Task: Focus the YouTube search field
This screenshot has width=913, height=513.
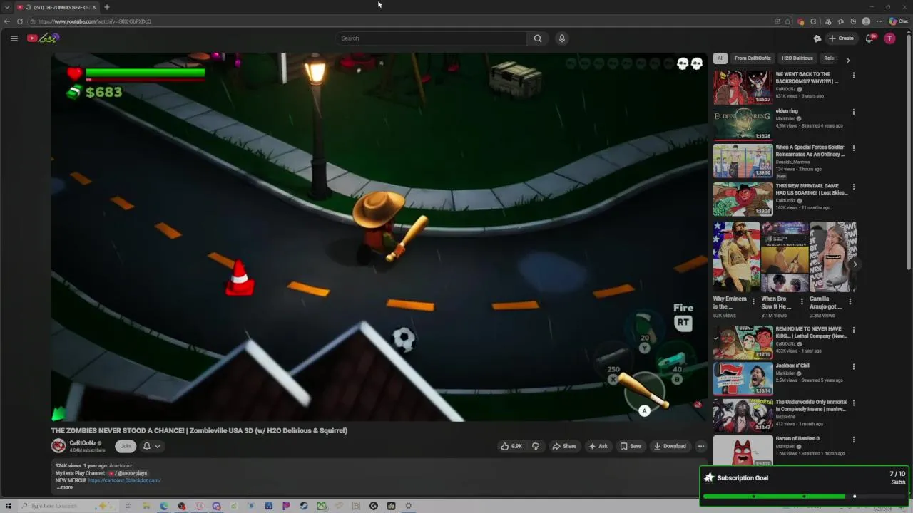Action: pos(431,38)
